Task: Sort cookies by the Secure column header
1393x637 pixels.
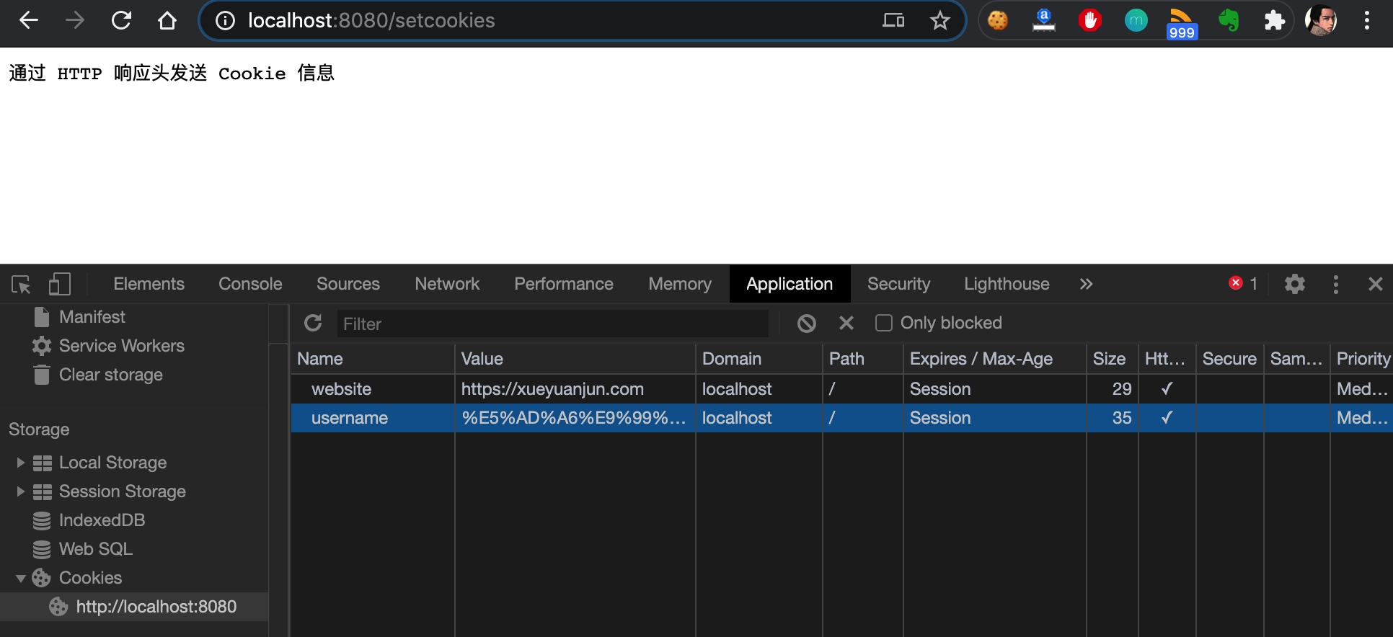Action: (x=1229, y=359)
